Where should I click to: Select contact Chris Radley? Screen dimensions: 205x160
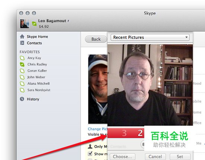(x=37, y=64)
